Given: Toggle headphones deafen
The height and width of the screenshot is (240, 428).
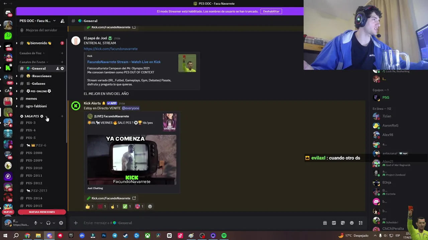Looking at the screenshot, I should pyautogui.click(x=48, y=223).
